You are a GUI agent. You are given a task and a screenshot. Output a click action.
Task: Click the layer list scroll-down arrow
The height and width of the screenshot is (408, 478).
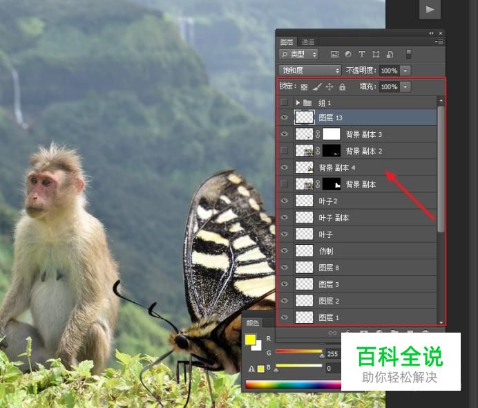(441, 322)
